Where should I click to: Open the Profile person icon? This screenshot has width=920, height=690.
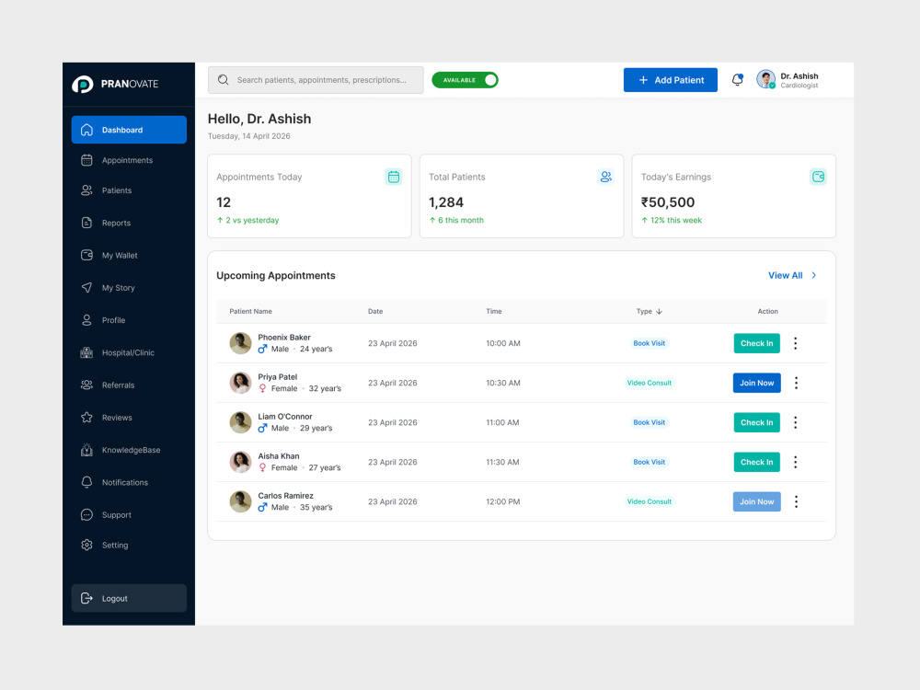point(86,320)
